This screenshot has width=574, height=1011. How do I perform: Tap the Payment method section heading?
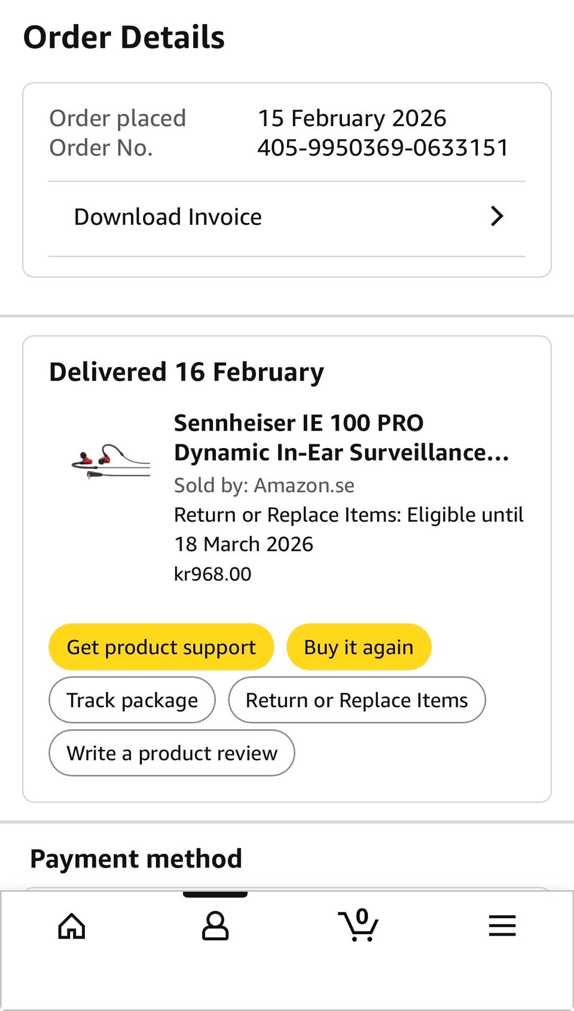pos(136,858)
